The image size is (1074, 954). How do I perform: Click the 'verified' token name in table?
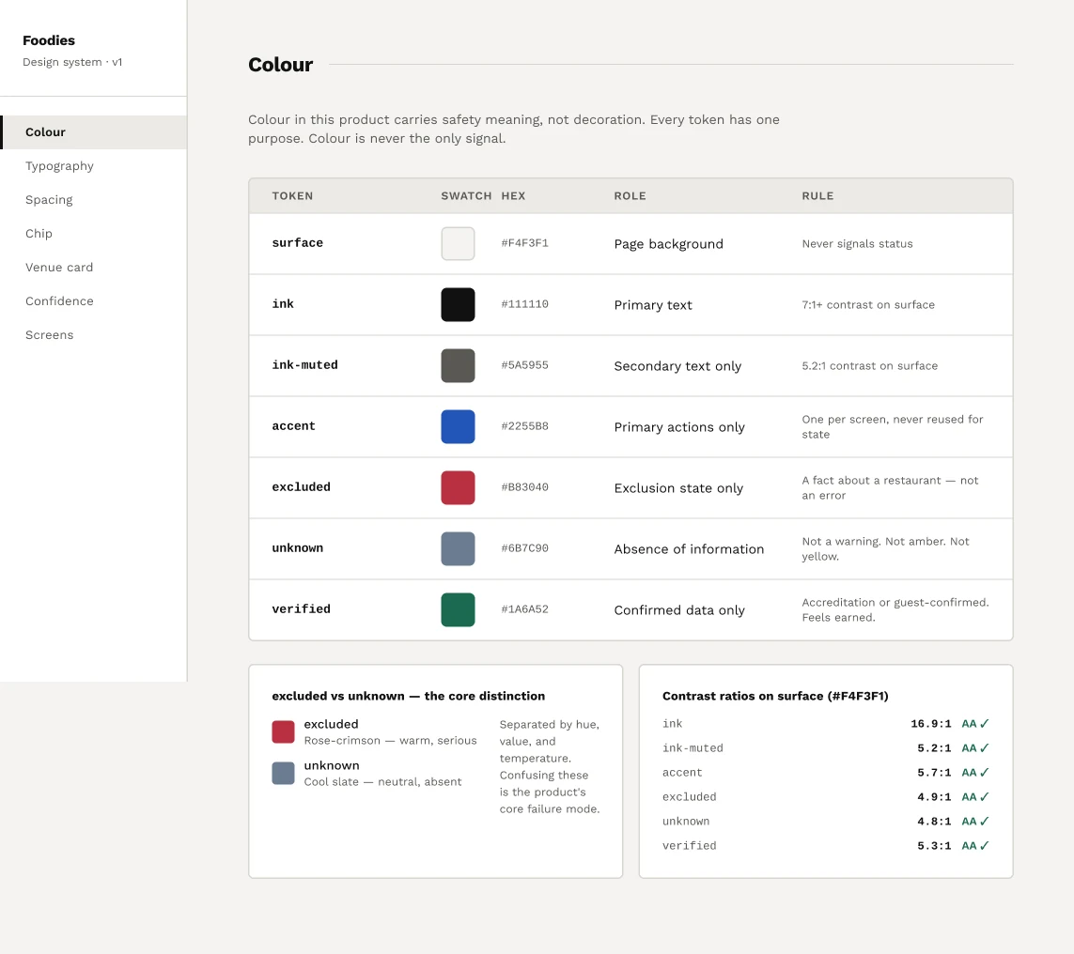click(302, 609)
